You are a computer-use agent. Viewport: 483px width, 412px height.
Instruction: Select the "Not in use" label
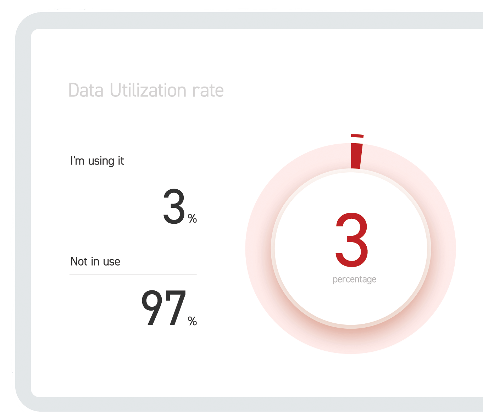(x=95, y=261)
